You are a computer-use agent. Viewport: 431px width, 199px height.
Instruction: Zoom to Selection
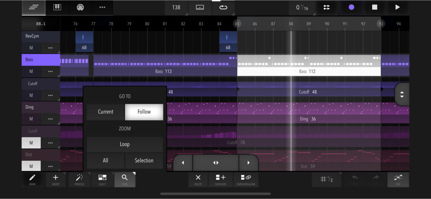pyautogui.click(x=144, y=161)
